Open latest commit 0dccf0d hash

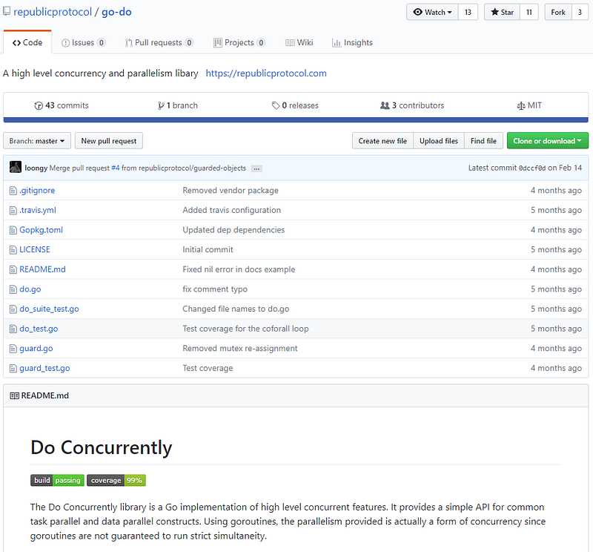[x=532, y=168]
